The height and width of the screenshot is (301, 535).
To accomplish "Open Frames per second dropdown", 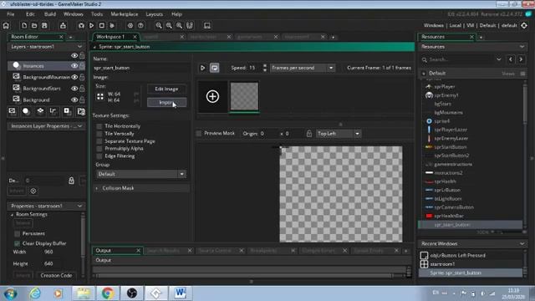I will coord(303,68).
